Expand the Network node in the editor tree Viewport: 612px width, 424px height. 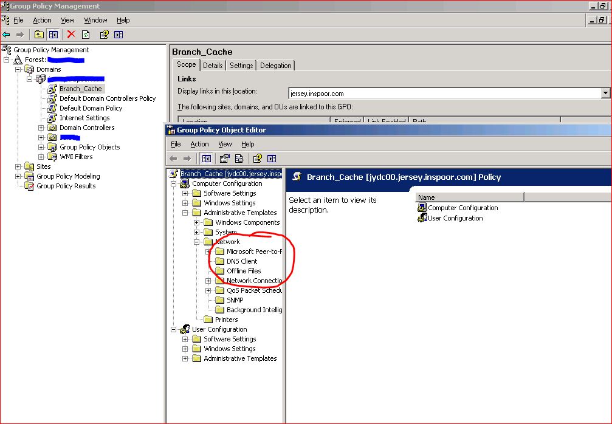click(x=196, y=241)
